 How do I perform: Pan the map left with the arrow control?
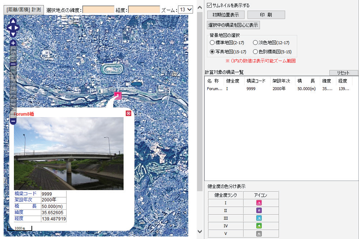point(9,28)
